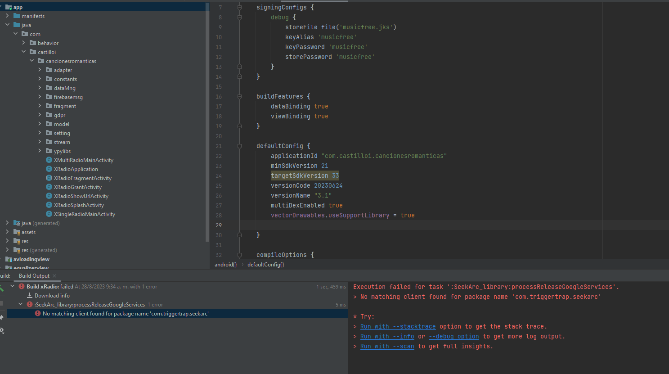Click line number 16 in the gutter

[x=219, y=96]
